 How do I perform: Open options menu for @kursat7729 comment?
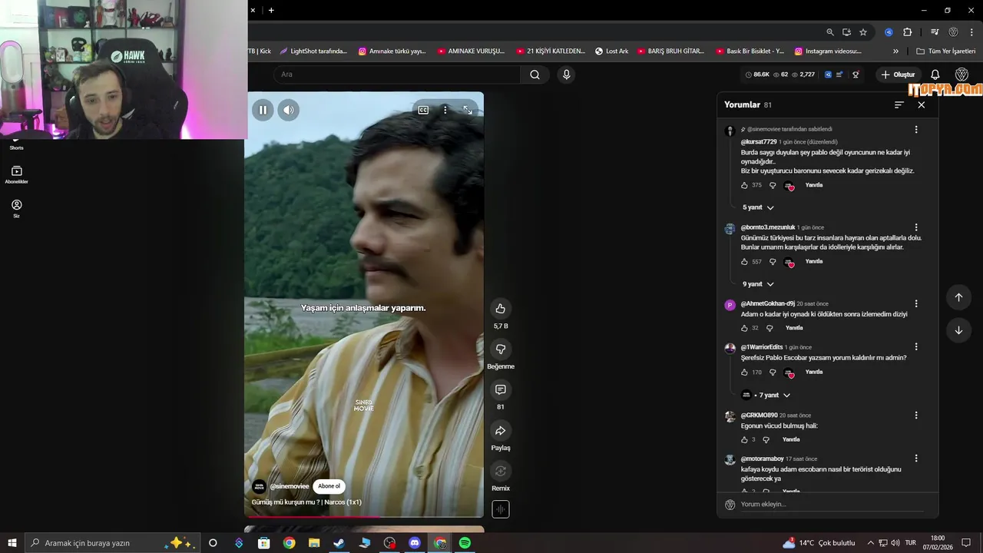pos(916,130)
